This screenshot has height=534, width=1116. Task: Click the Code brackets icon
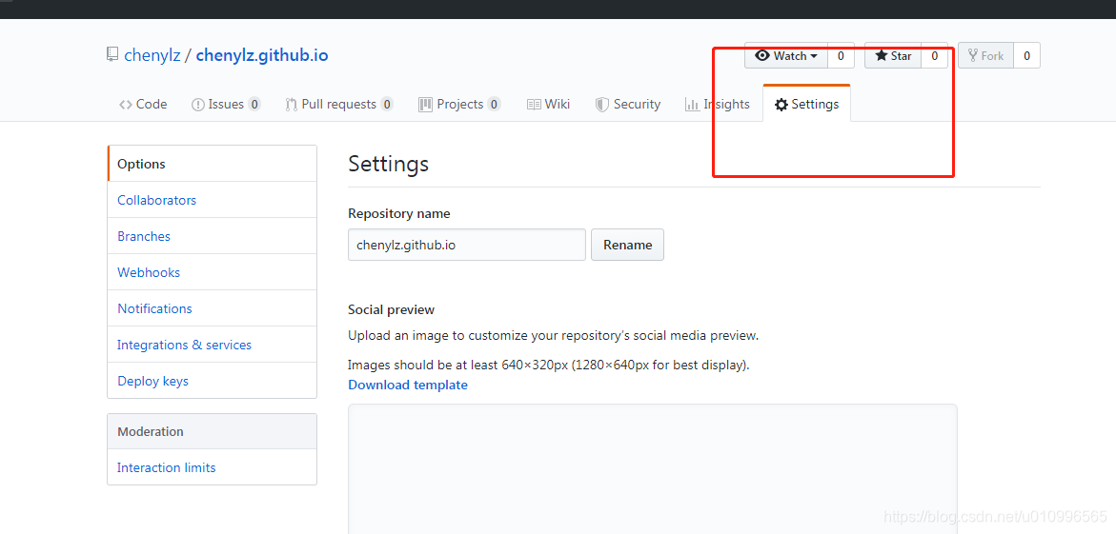click(x=125, y=105)
